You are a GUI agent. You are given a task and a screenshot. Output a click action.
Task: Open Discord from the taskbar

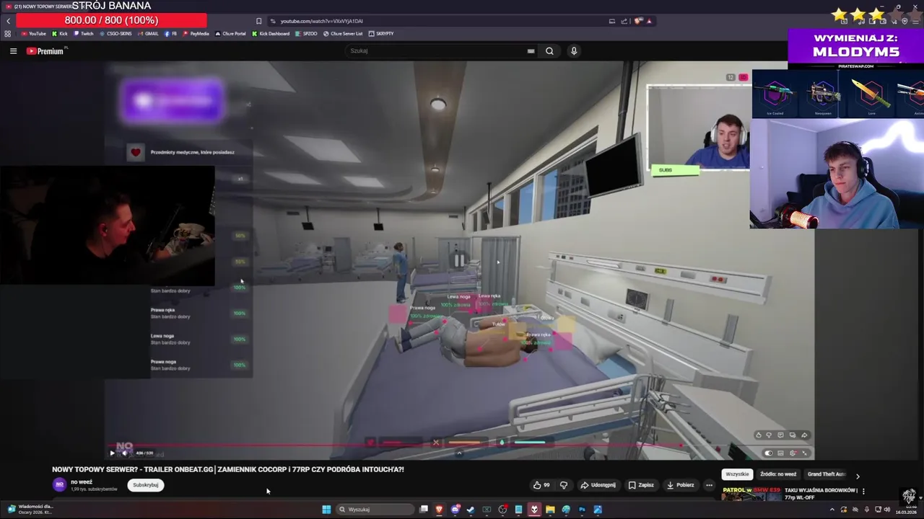point(456,510)
